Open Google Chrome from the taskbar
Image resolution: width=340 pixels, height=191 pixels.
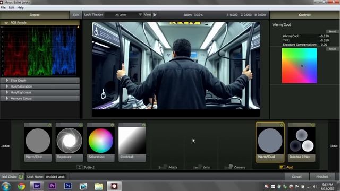[x=21, y=186]
